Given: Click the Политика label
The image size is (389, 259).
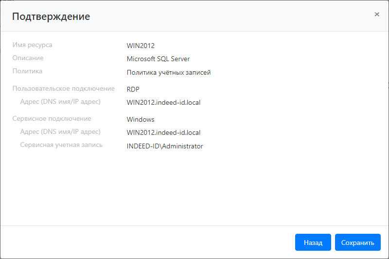Looking at the screenshot, I should [x=27, y=71].
